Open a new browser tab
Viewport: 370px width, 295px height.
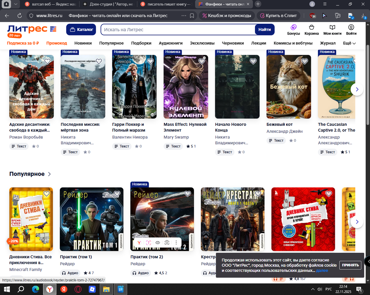coord(258,4)
